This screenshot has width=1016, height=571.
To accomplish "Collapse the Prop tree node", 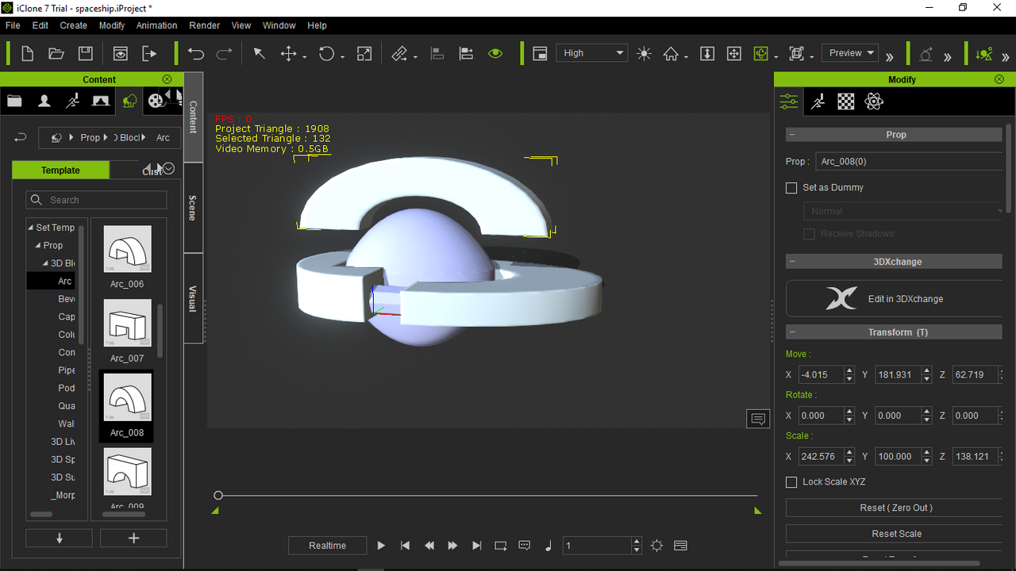I will 38,245.
